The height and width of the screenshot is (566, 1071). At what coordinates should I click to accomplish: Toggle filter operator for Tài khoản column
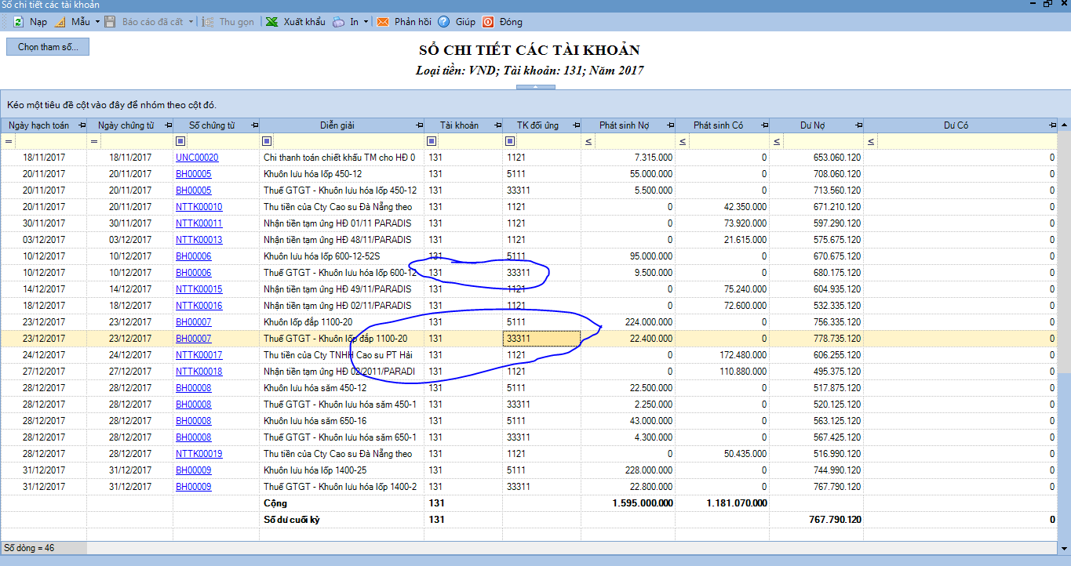point(432,141)
